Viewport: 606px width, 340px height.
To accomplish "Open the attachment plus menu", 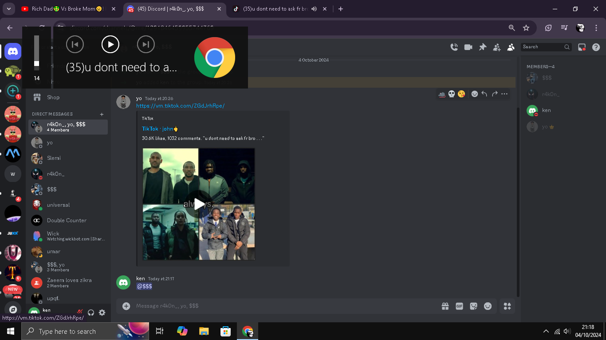I will [126, 306].
